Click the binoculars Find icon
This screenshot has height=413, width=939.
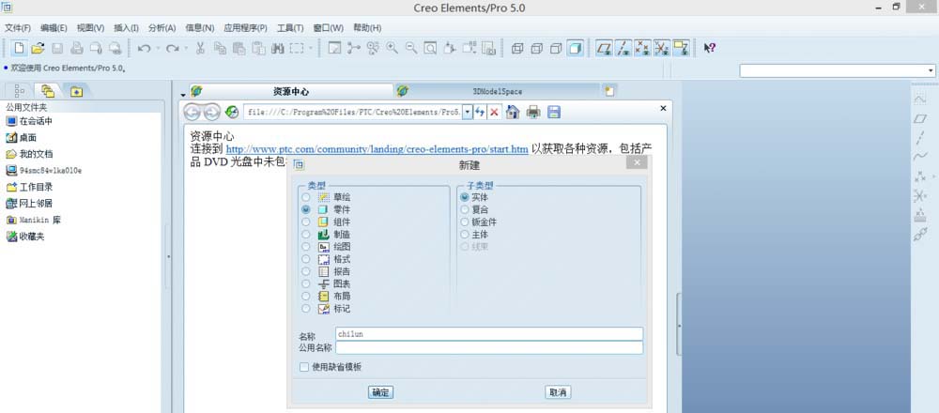tap(277, 49)
